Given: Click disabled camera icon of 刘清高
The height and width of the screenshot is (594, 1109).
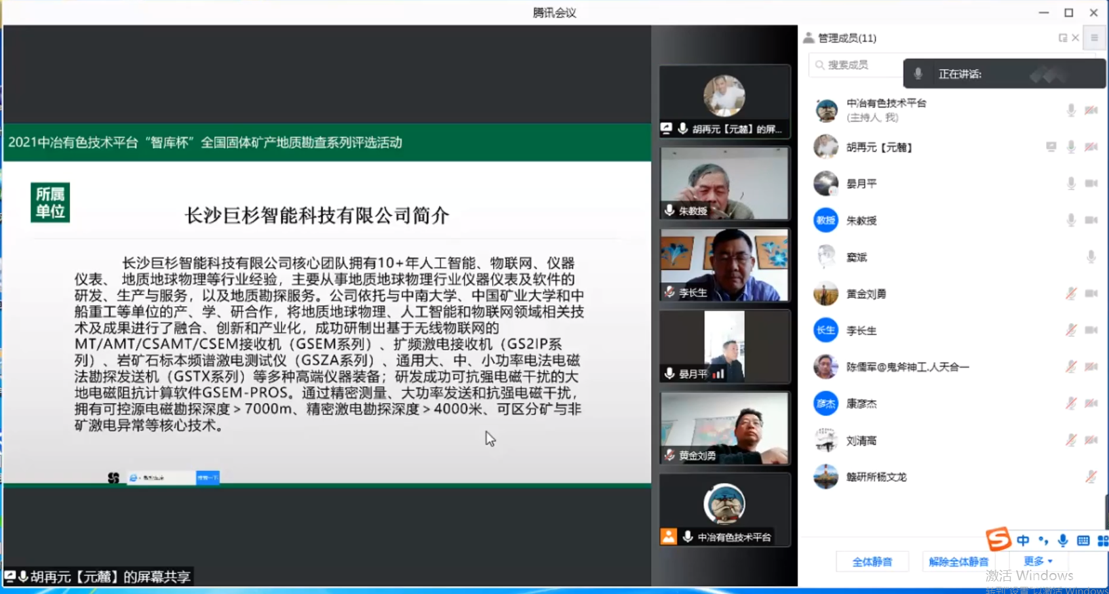Looking at the screenshot, I should point(1091,441).
